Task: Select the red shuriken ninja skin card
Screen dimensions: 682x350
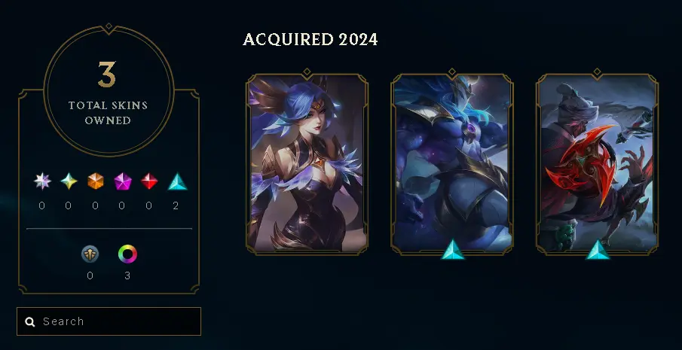Action: tap(597, 163)
